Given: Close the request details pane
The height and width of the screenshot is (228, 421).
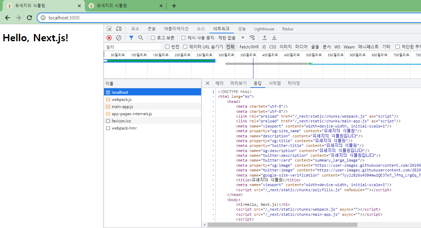Looking at the screenshot, I should coord(207,83).
